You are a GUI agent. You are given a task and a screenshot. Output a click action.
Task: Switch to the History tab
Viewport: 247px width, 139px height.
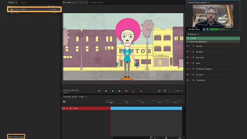tap(24, 2)
